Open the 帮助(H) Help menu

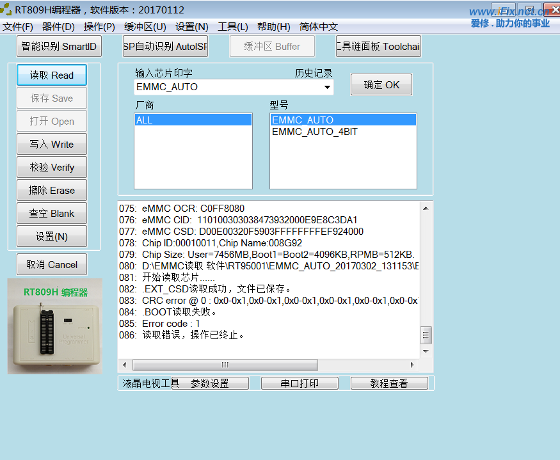pos(273,26)
